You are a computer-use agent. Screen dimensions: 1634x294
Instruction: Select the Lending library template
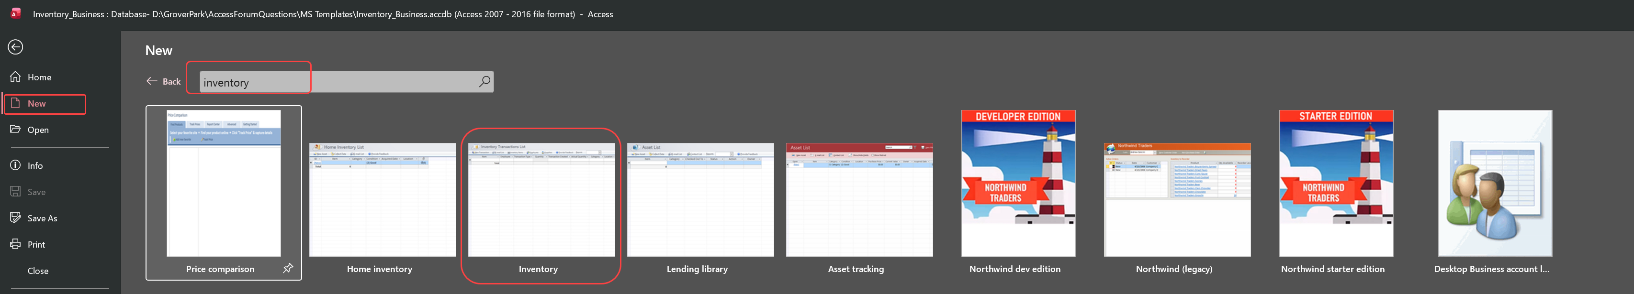point(700,200)
